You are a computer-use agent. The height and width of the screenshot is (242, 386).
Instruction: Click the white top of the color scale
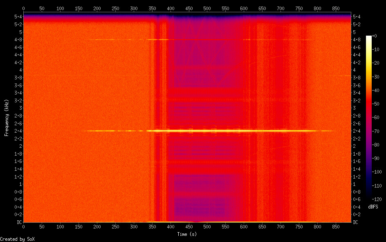click(x=369, y=37)
